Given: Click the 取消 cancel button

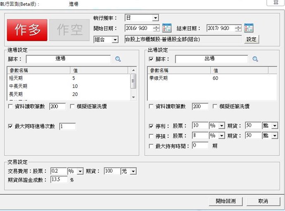Looking at the screenshot, I should 263,201.
